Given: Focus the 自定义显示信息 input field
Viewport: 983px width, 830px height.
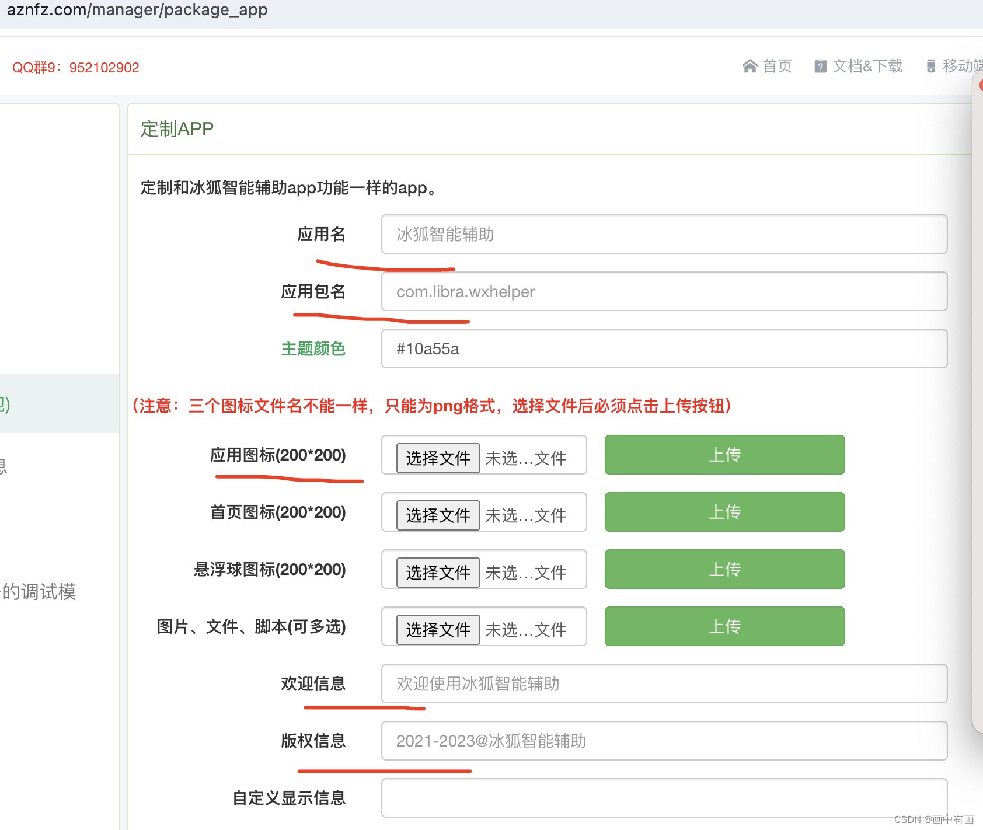Looking at the screenshot, I should (664, 798).
